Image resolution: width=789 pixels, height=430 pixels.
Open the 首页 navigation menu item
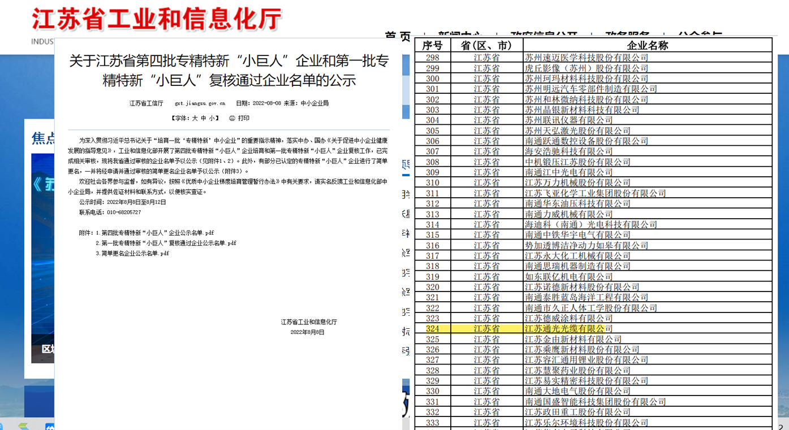398,36
